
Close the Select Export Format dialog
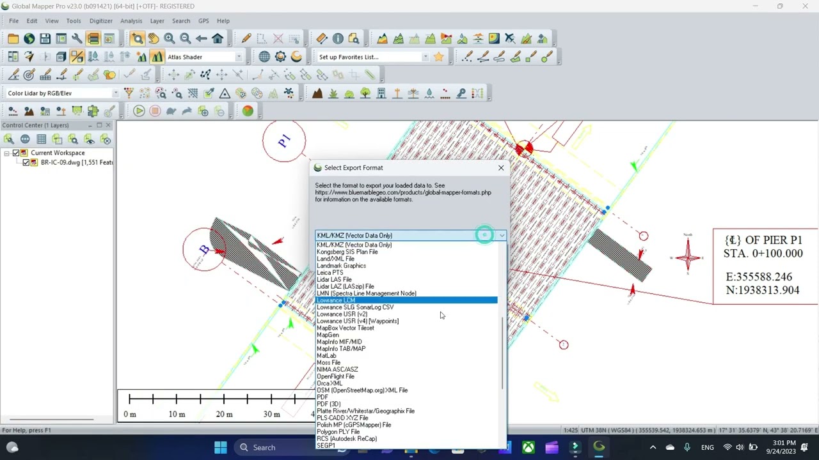pos(501,168)
